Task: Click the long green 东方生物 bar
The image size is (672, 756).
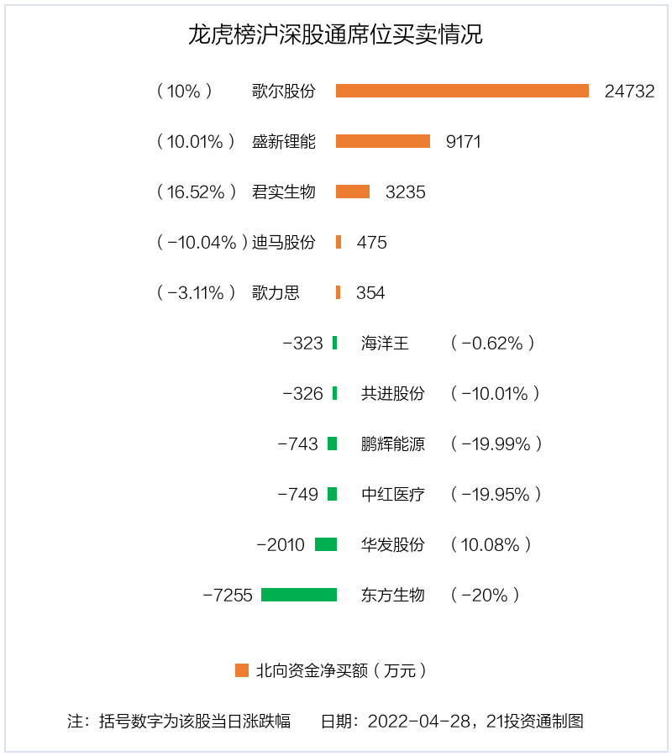Action: (299, 595)
